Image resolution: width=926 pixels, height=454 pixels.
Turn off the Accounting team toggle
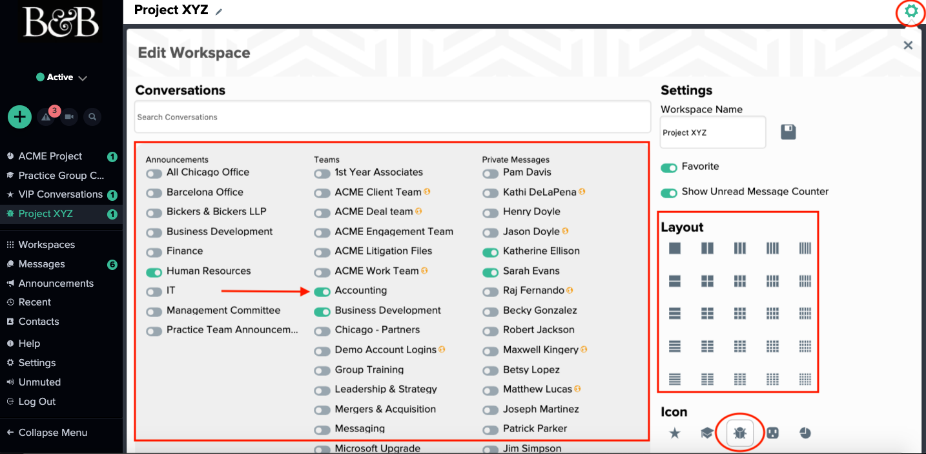tap(322, 292)
